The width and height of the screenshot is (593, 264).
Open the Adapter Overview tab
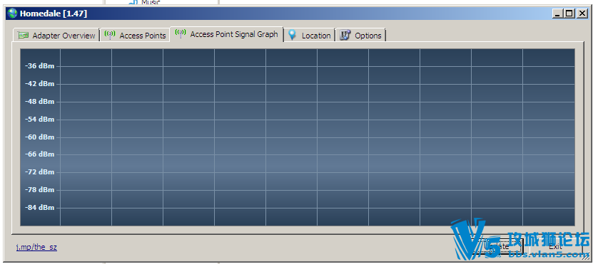pyautogui.click(x=56, y=36)
